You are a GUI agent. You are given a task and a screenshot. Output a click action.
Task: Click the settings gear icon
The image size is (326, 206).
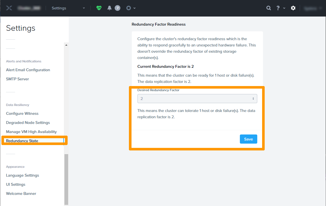(293, 8)
